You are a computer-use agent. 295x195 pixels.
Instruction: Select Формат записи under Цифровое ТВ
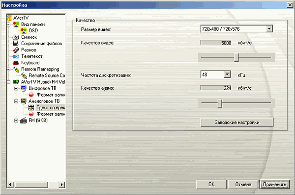[51, 95]
